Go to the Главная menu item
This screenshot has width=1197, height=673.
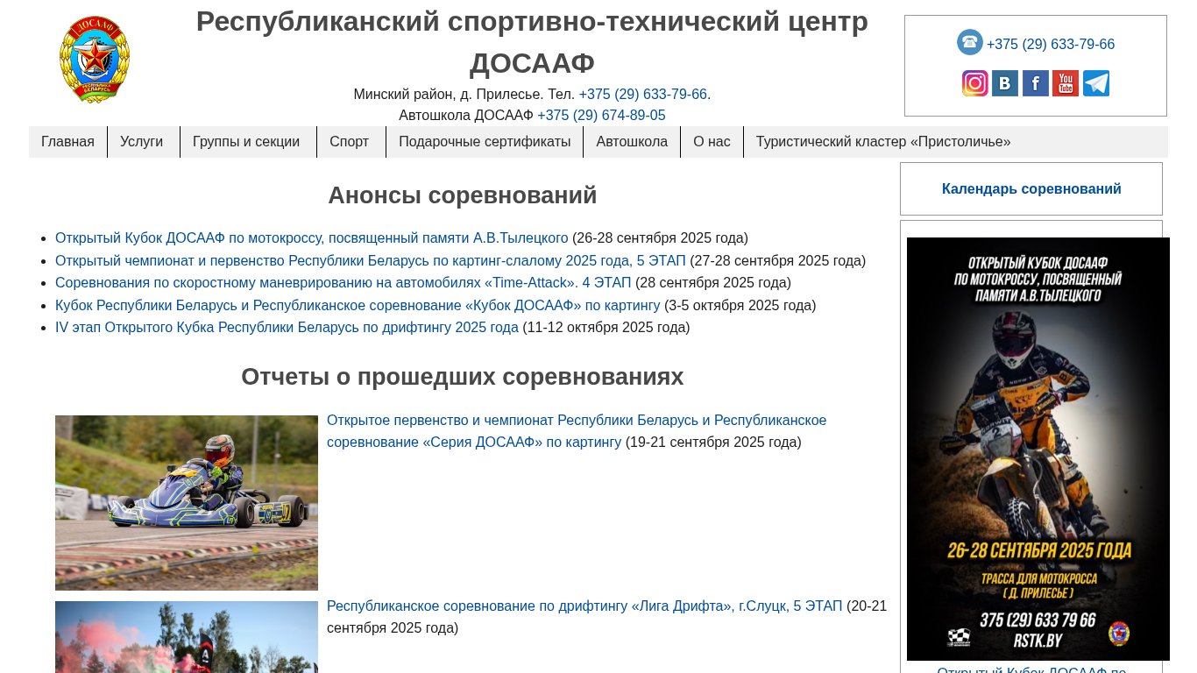point(67,142)
